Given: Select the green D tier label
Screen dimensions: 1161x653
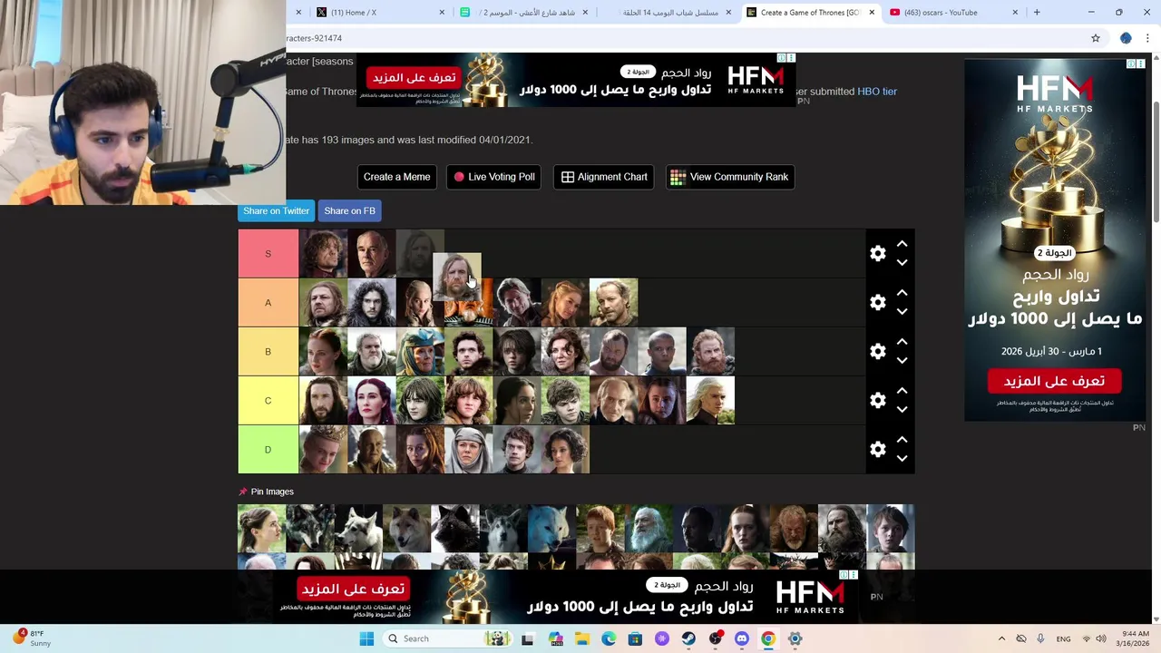Looking at the screenshot, I should 268,450.
